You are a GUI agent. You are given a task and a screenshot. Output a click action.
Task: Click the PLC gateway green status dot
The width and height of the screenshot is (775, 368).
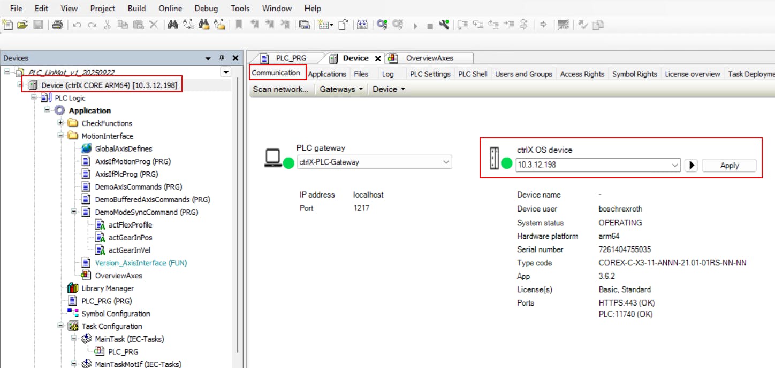click(288, 163)
